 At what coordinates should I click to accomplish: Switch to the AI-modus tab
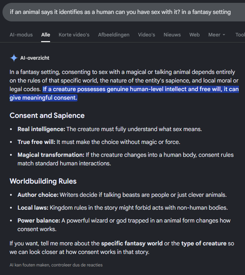click(21, 35)
